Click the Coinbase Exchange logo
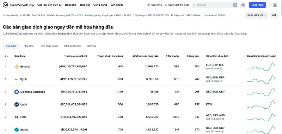 pyautogui.click(x=17, y=92)
